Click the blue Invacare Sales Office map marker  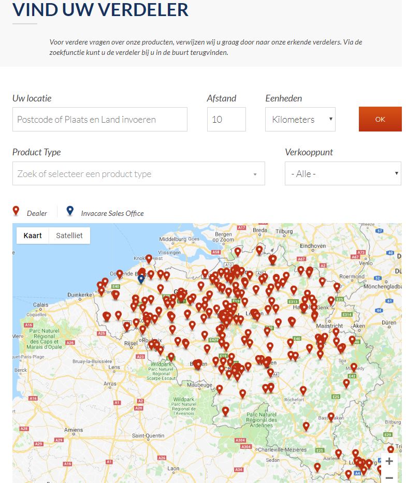click(x=141, y=279)
